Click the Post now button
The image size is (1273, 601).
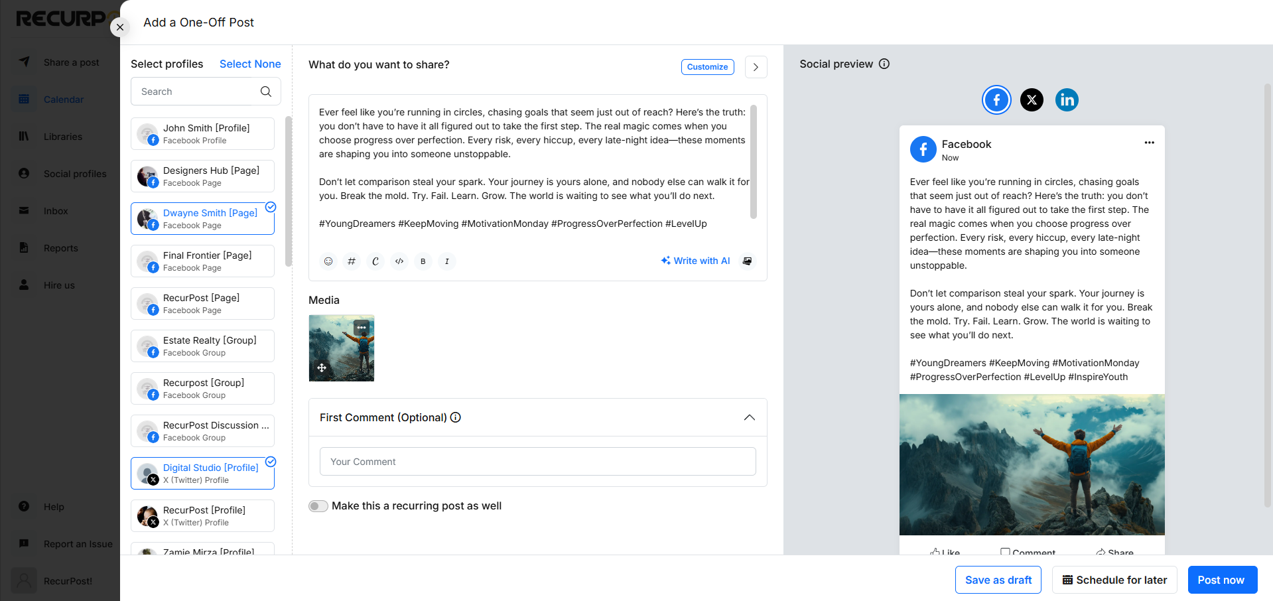[1223, 580]
